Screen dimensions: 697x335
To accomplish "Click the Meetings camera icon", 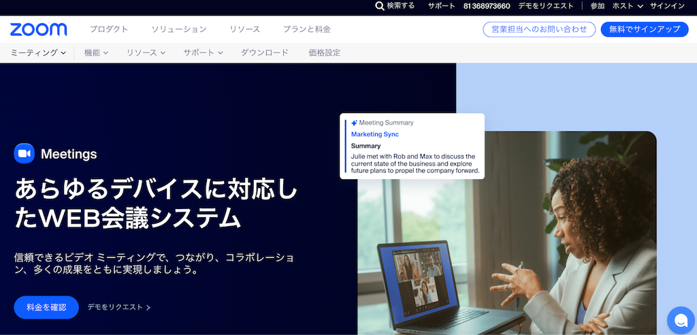I will [x=25, y=154].
